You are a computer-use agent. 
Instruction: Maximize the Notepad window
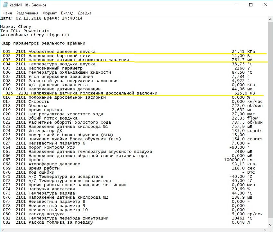251,5
